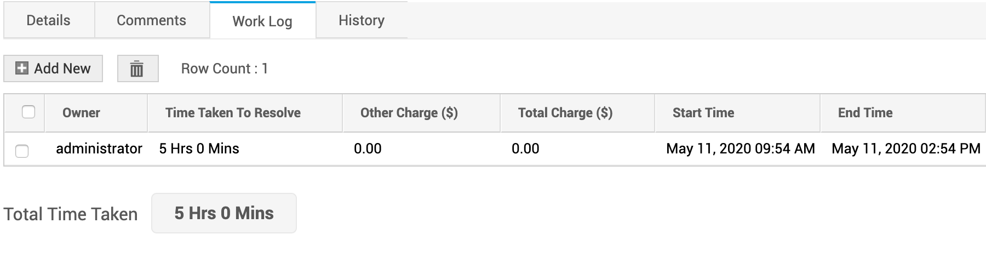Check the administrator row checkbox

click(22, 151)
